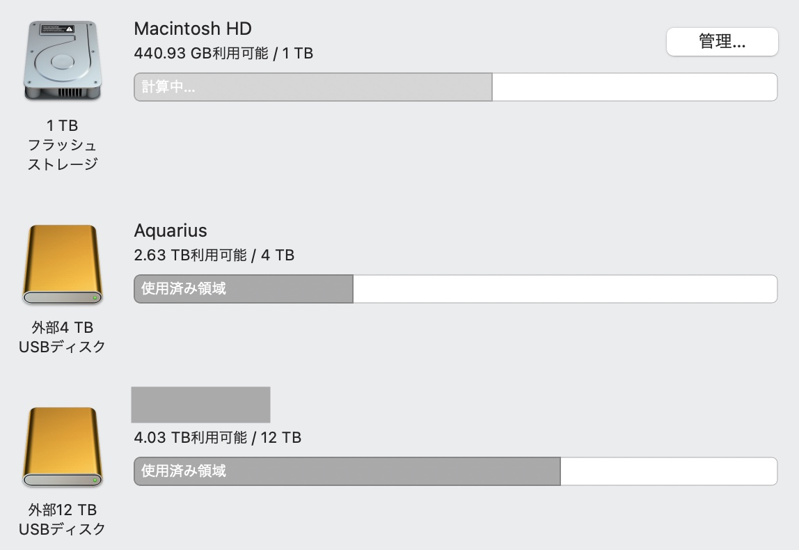Click the 12 TB external USB disk icon
This screenshot has width=799, height=550.
tap(62, 447)
